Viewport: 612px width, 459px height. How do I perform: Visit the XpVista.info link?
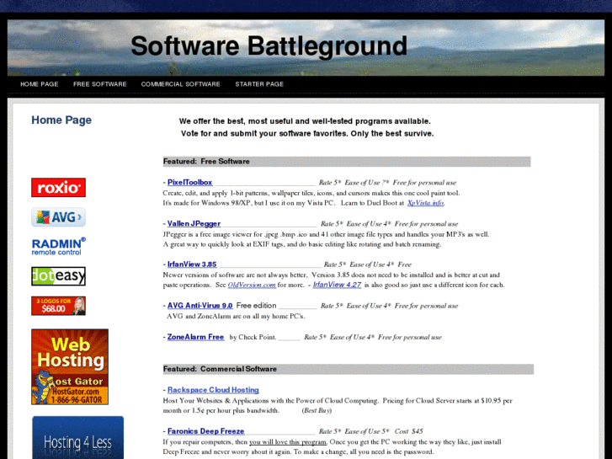[425, 203]
